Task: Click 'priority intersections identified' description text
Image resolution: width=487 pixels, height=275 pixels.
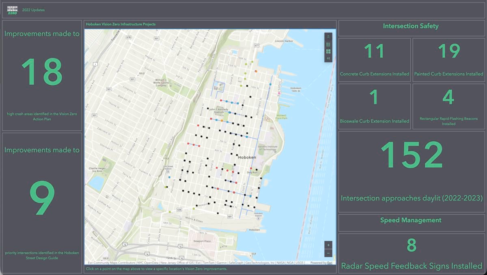Action: [x=42, y=255]
